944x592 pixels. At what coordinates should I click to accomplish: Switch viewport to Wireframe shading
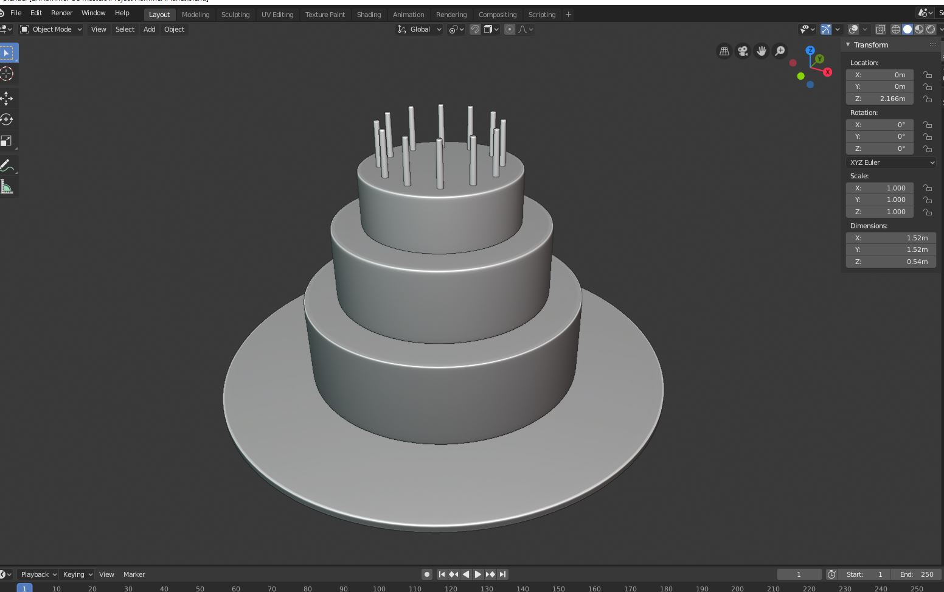[895, 29]
